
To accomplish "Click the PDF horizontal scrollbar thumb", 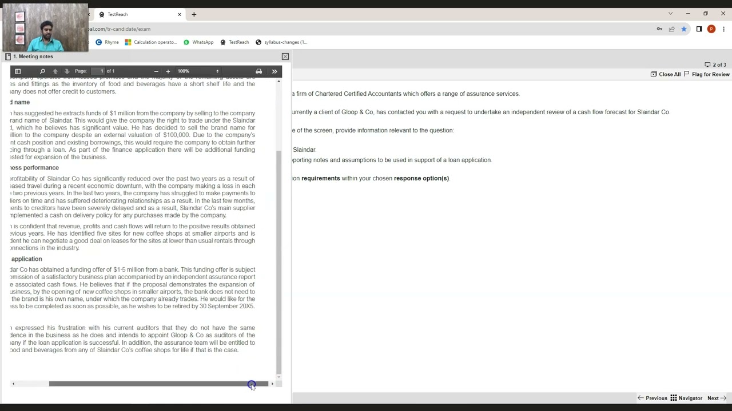I will 158,384.
